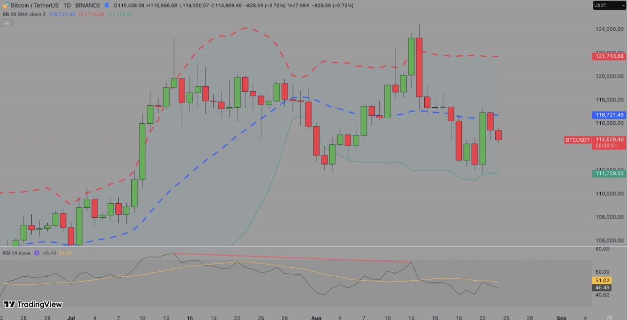
Task: Collapse the indicator legend with the arrow button
Action: click(x=7, y=23)
